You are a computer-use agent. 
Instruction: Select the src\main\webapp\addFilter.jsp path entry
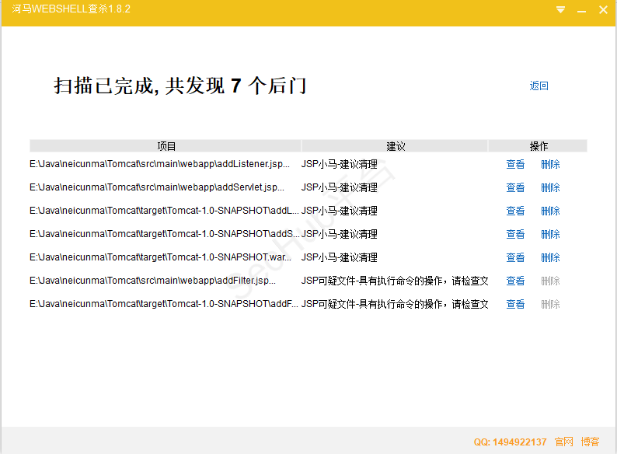[152, 281]
